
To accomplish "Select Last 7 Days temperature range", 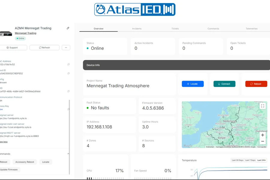I will click(250, 160).
